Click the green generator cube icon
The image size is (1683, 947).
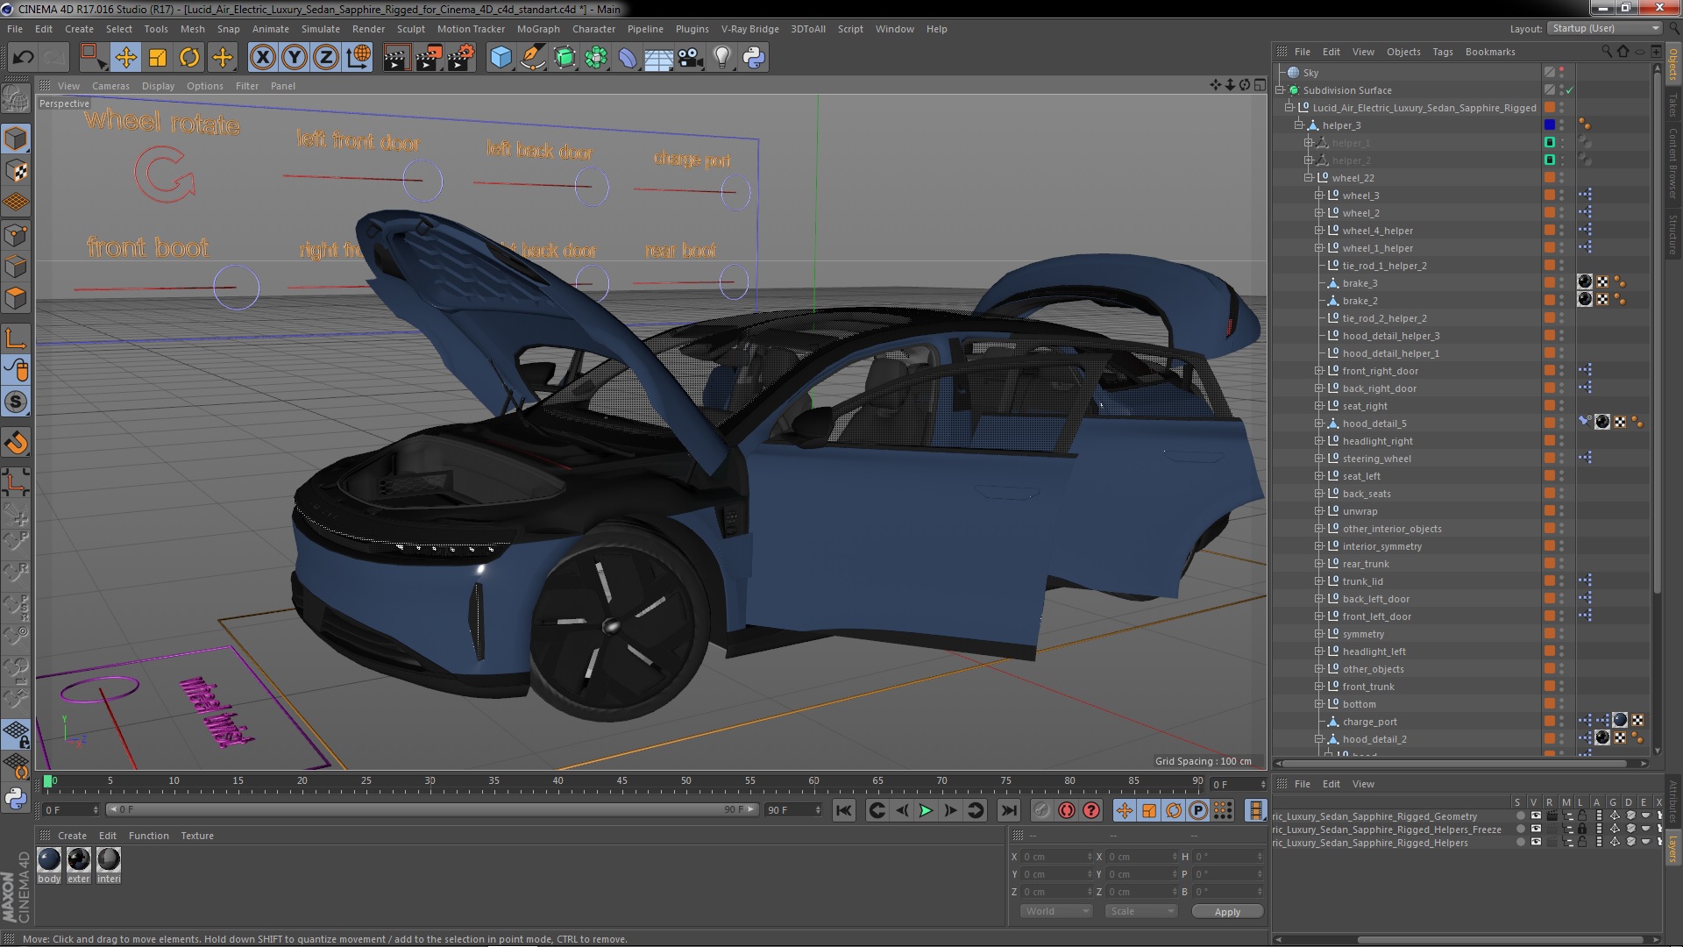tap(565, 58)
